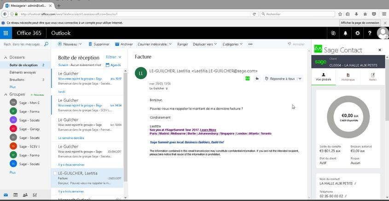Click the browser URL address field

[136, 14]
